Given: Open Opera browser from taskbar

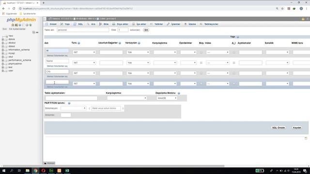Looking at the screenshot, I should tap(43, 171).
